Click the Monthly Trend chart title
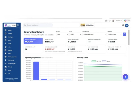Image resolution: width=133 pixels, height=100 pixels. click(82, 58)
